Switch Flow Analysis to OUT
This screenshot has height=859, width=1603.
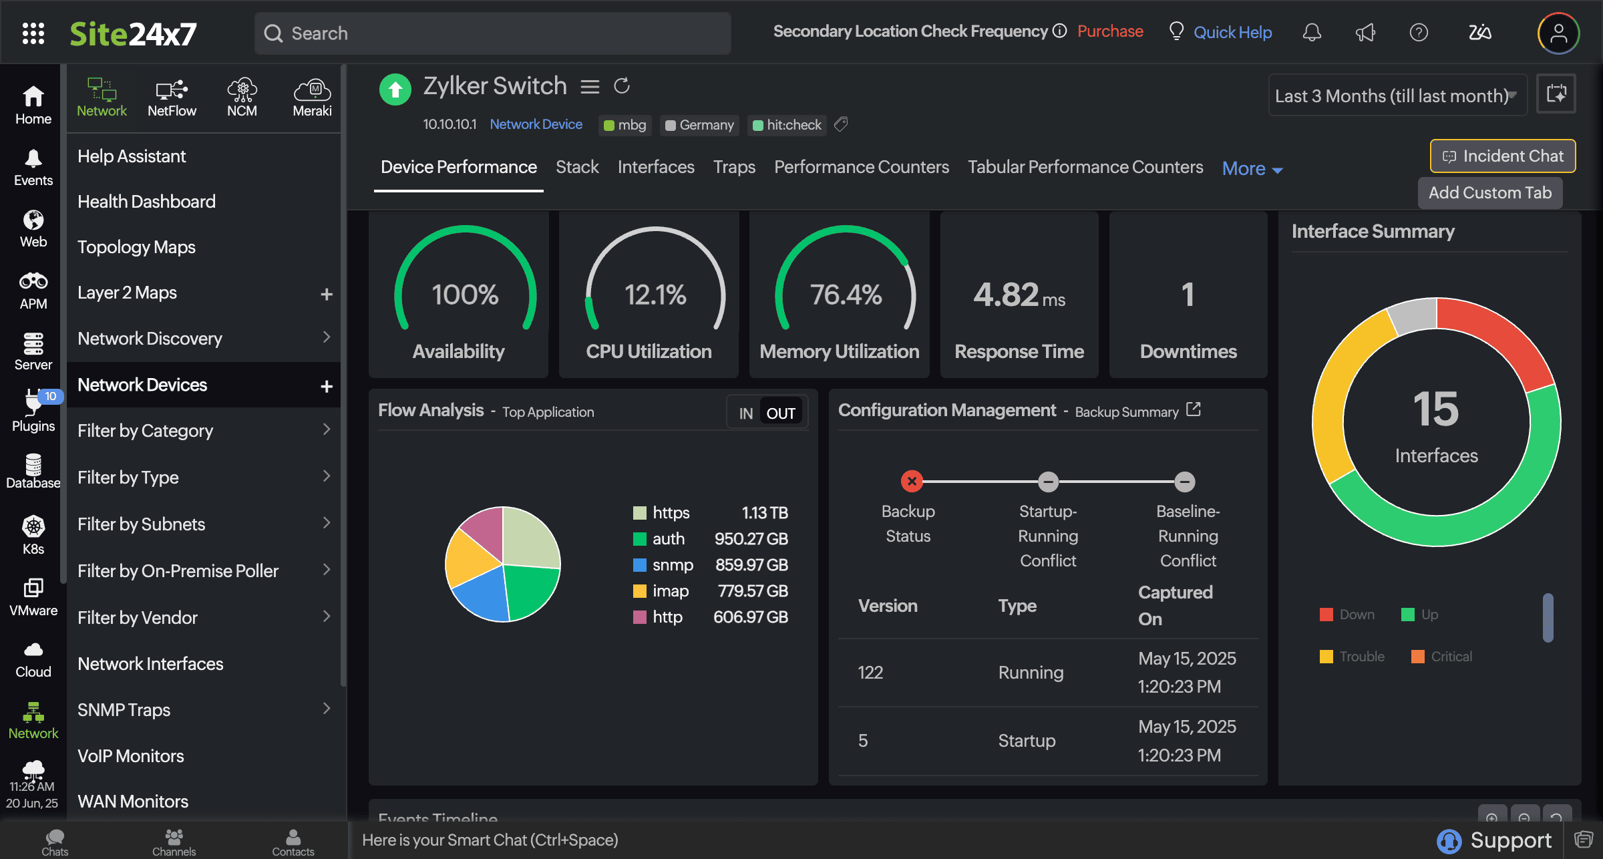click(x=780, y=413)
